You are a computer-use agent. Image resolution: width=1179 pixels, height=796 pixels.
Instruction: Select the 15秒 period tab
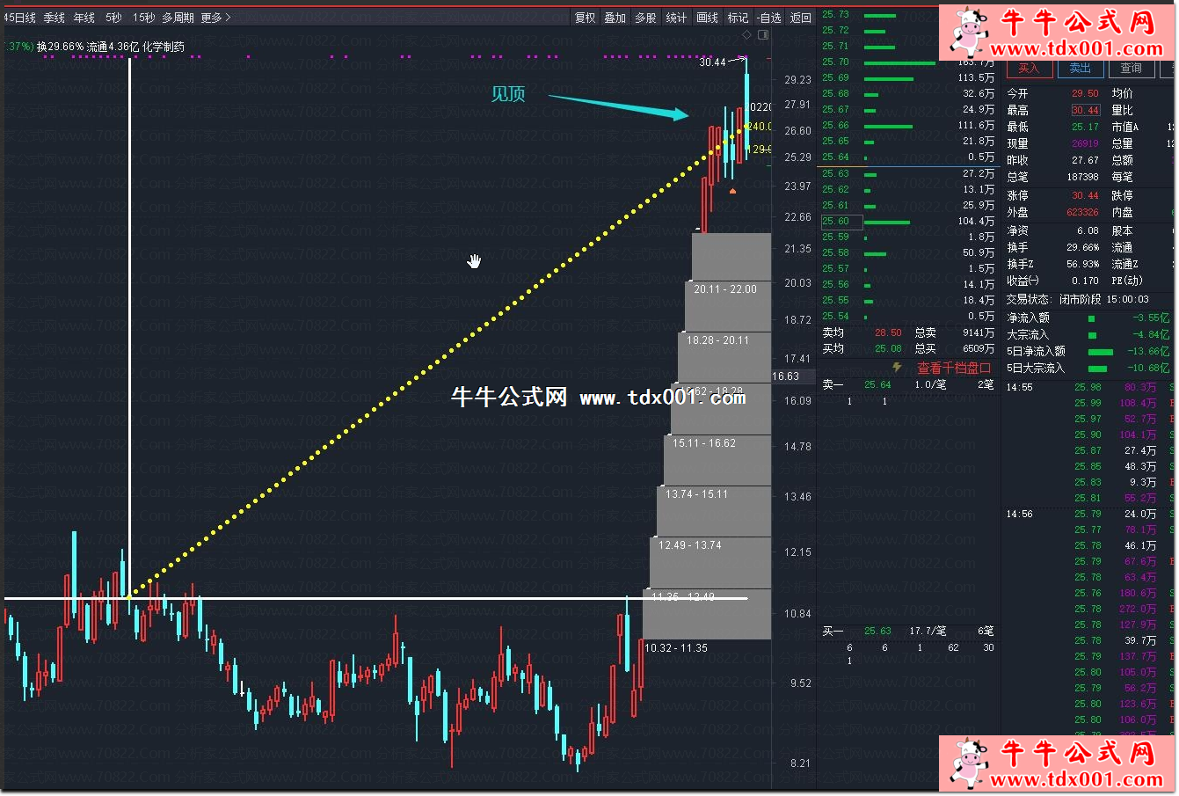tap(143, 18)
